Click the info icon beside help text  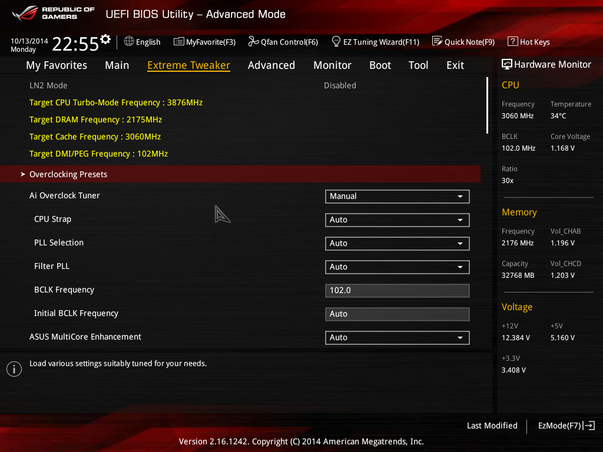pos(14,369)
